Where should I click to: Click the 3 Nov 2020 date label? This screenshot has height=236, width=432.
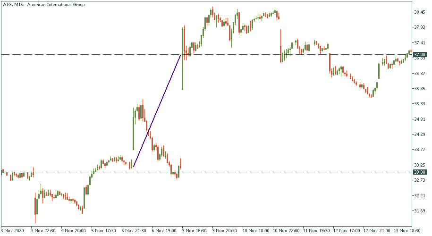click(12, 231)
